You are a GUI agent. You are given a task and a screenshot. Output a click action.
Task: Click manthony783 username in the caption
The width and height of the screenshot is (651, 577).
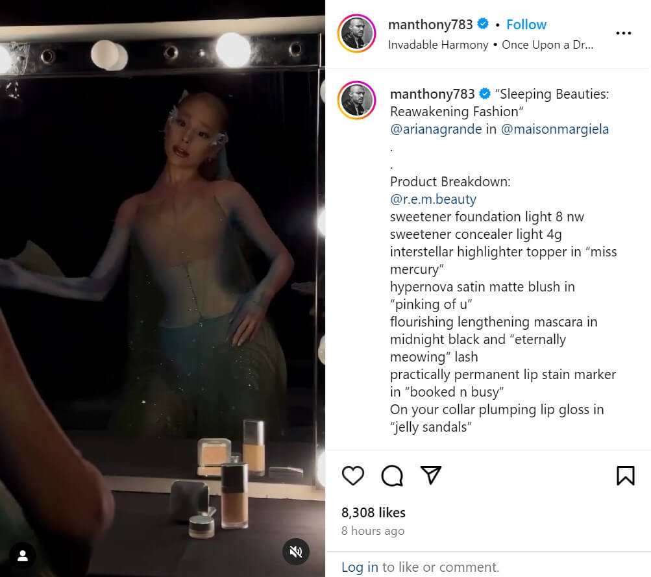click(432, 94)
